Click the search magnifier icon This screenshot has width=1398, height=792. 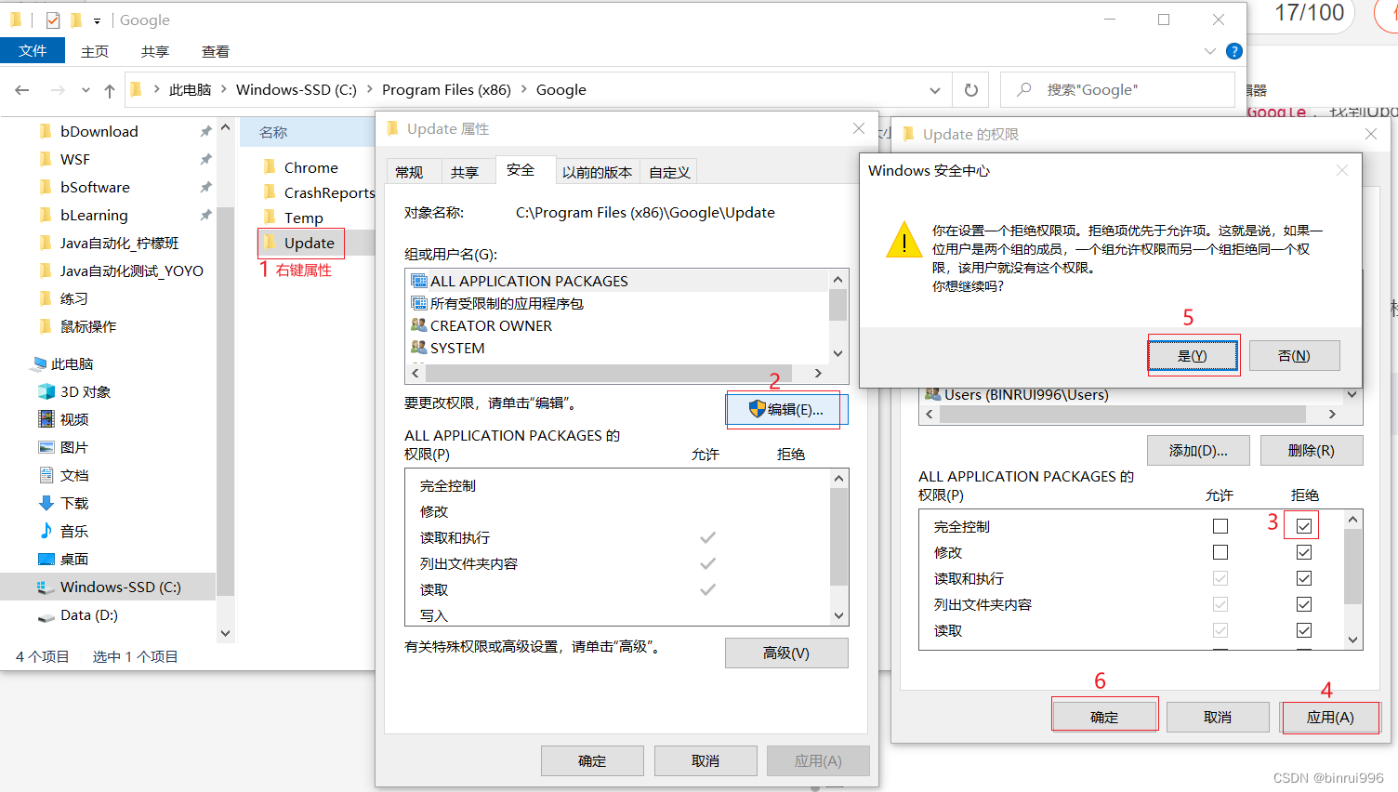(1024, 90)
